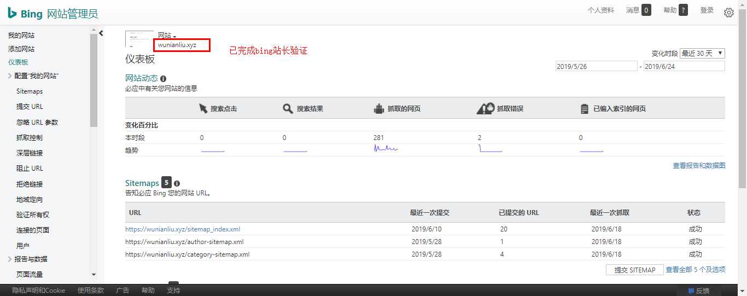The width and height of the screenshot is (747, 296).
Task: Click 查看报告和数据图 link
Action: click(x=699, y=165)
